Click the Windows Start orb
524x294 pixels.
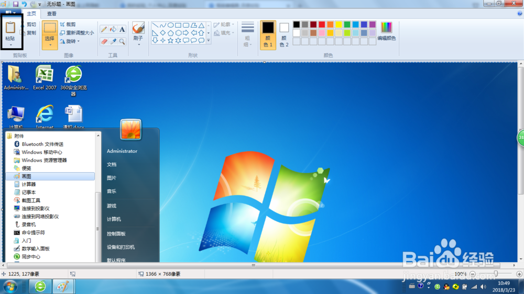pyautogui.click(x=10, y=287)
